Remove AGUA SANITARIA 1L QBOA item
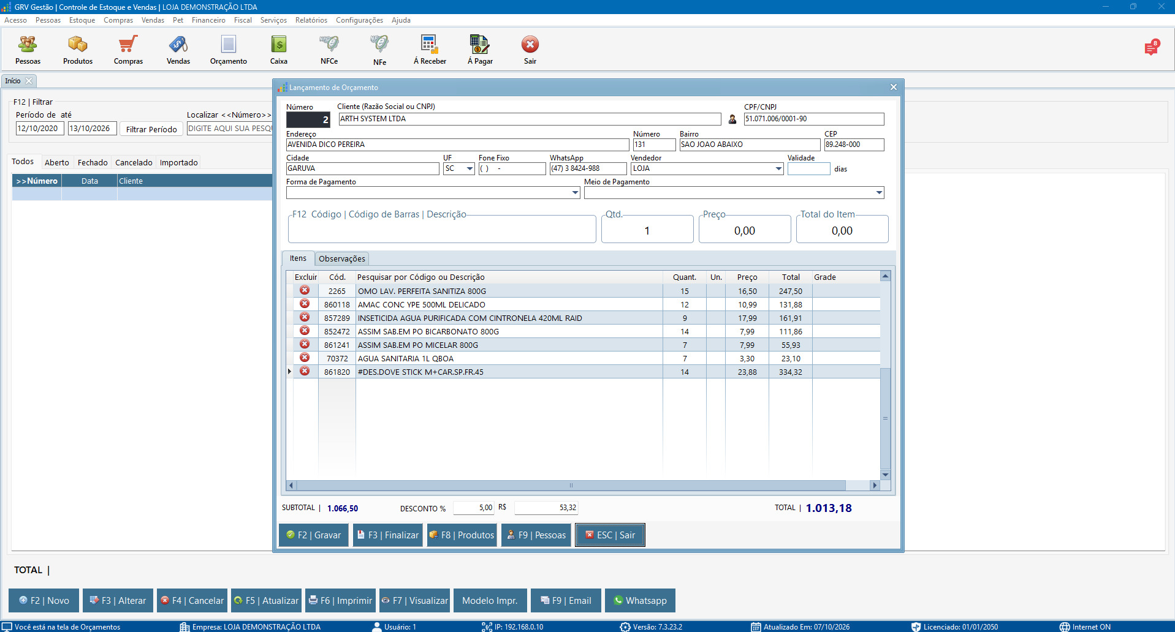Screen dimensions: 1175x632 tap(305, 358)
